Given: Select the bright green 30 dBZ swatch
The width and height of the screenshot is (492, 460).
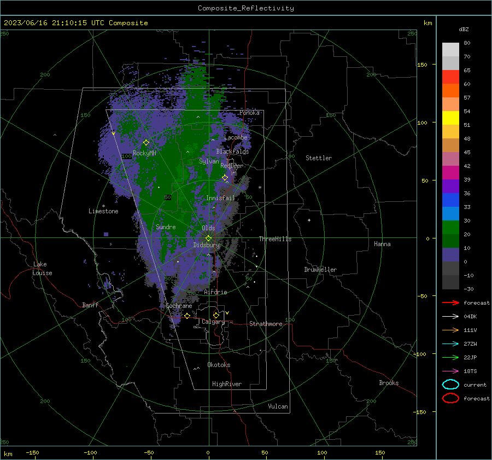Looking at the screenshot, I should [x=450, y=228].
